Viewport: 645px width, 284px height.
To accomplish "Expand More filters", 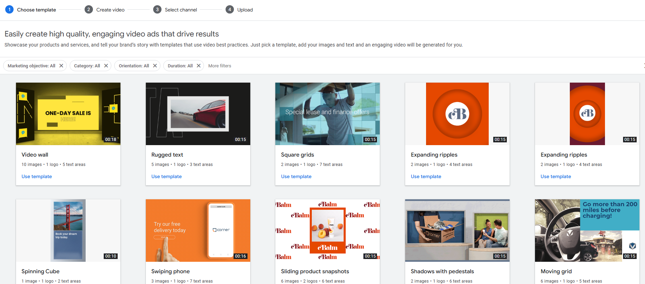I will (x=220, y=66).
